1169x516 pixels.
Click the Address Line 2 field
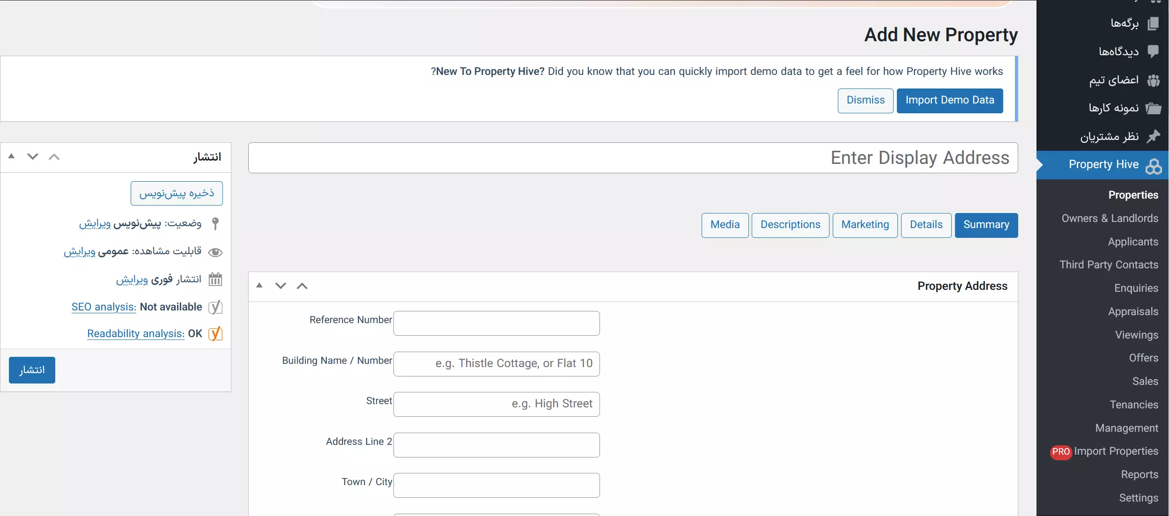click(x=496, y=445)
